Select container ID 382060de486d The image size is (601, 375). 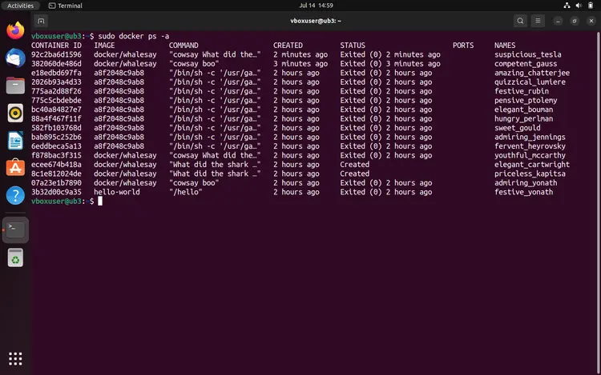pyautogui.click(x=56, y=63)
